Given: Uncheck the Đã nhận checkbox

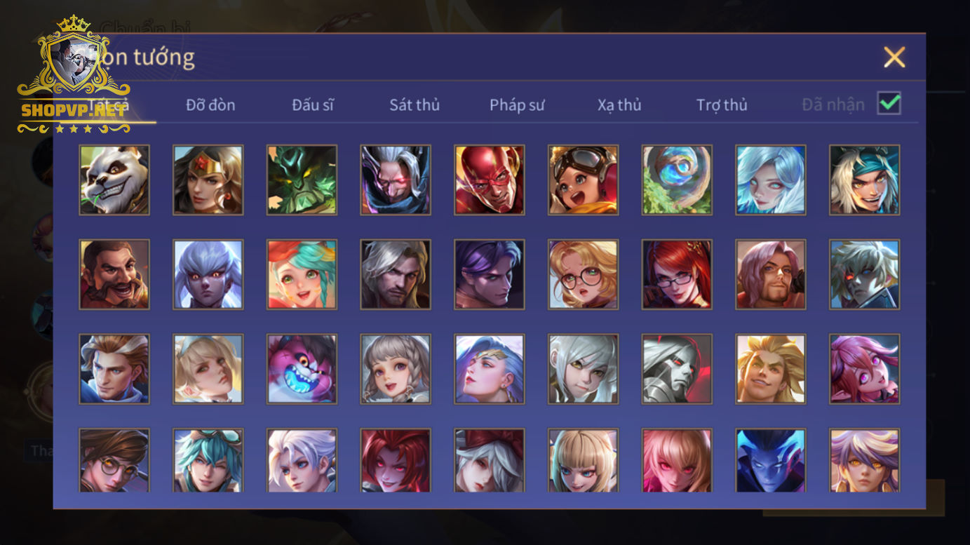Looking at the screenshot, I should tap(889, 104).
